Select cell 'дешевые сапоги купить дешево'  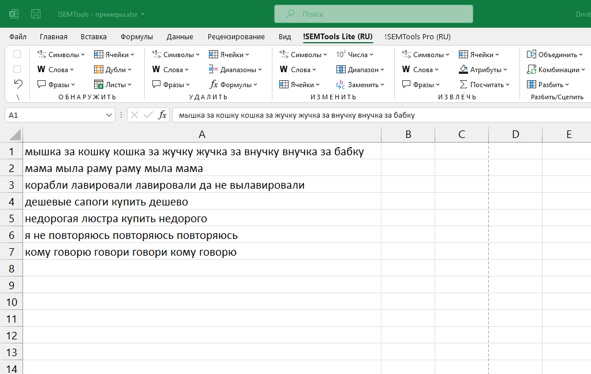click(202, 201)
